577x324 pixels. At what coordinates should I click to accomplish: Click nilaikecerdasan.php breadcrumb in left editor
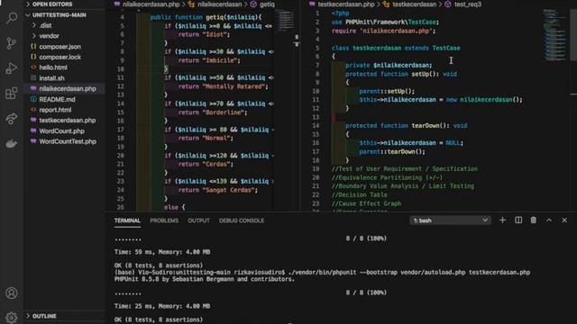point(151,4)
